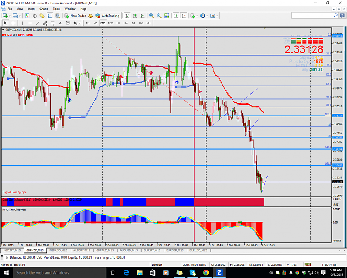Open the Templates dropdown
The width and height of the screenshot is (347, 278).
coord(214,16)
